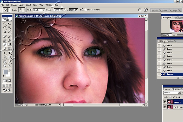The image size is (183, 122).
Task: Open document status bar info arrow
Action: click(x=59, y=105)
